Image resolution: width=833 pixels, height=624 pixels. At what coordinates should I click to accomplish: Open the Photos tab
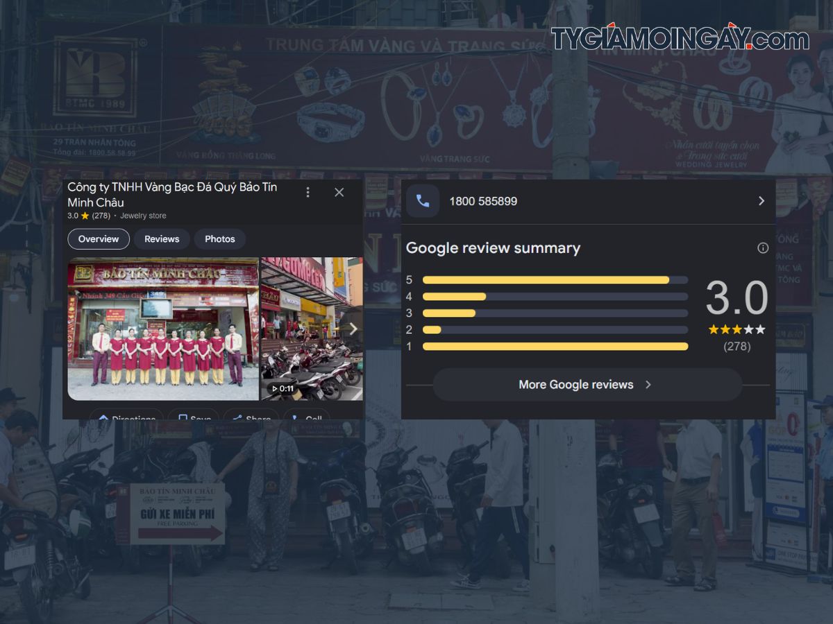(220, 239)
